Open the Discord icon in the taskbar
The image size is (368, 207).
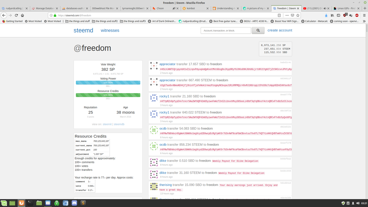point(74,203)
